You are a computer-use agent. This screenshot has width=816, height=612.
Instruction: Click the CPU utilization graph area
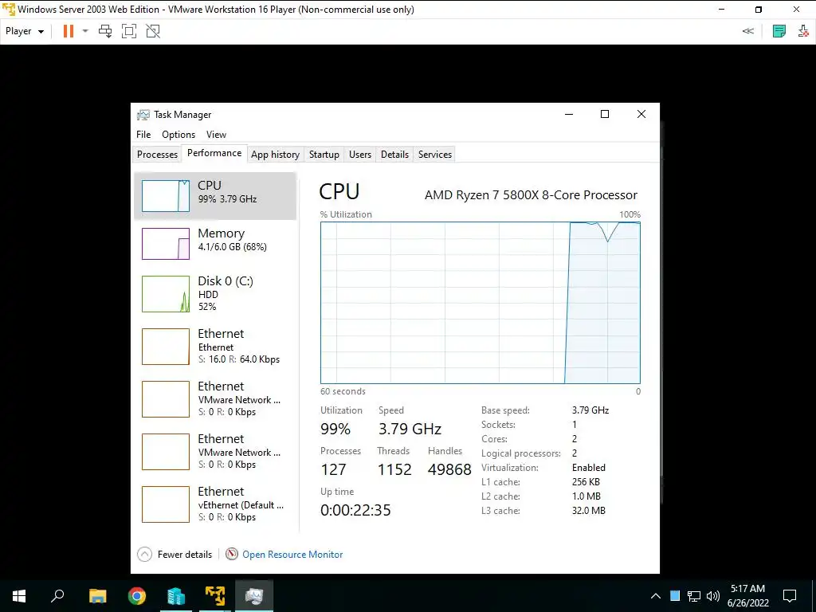481,303
